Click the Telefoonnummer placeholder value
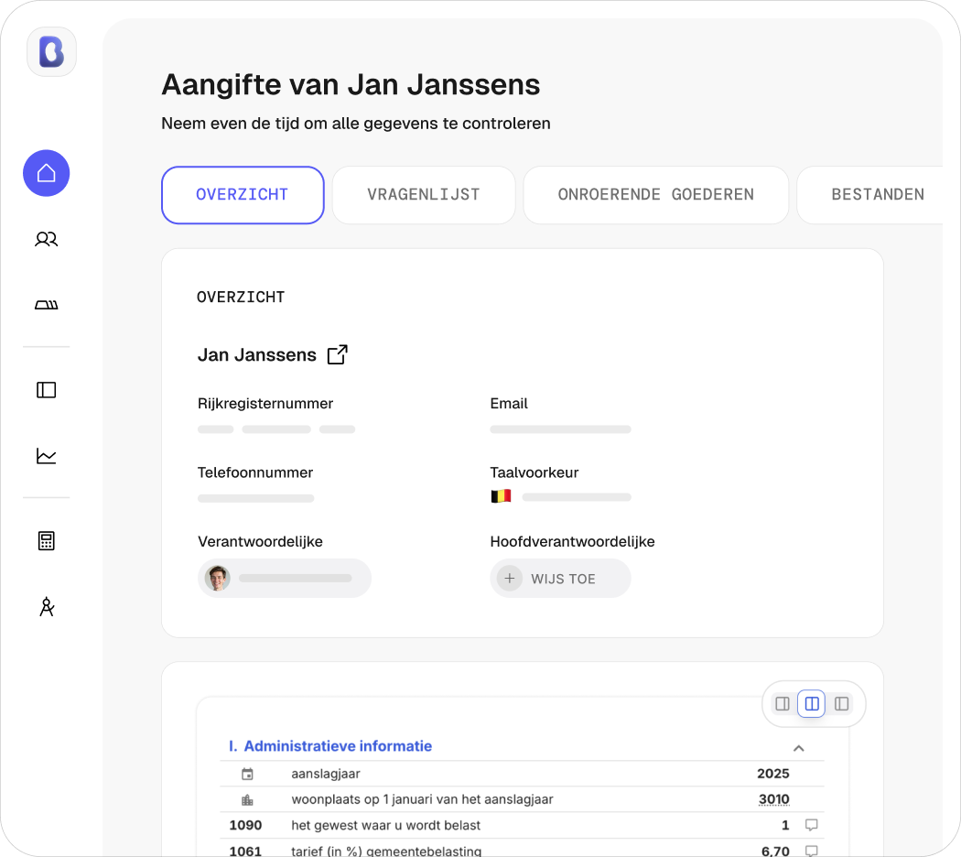Screen dimensions: 961x857 (255, 498)
